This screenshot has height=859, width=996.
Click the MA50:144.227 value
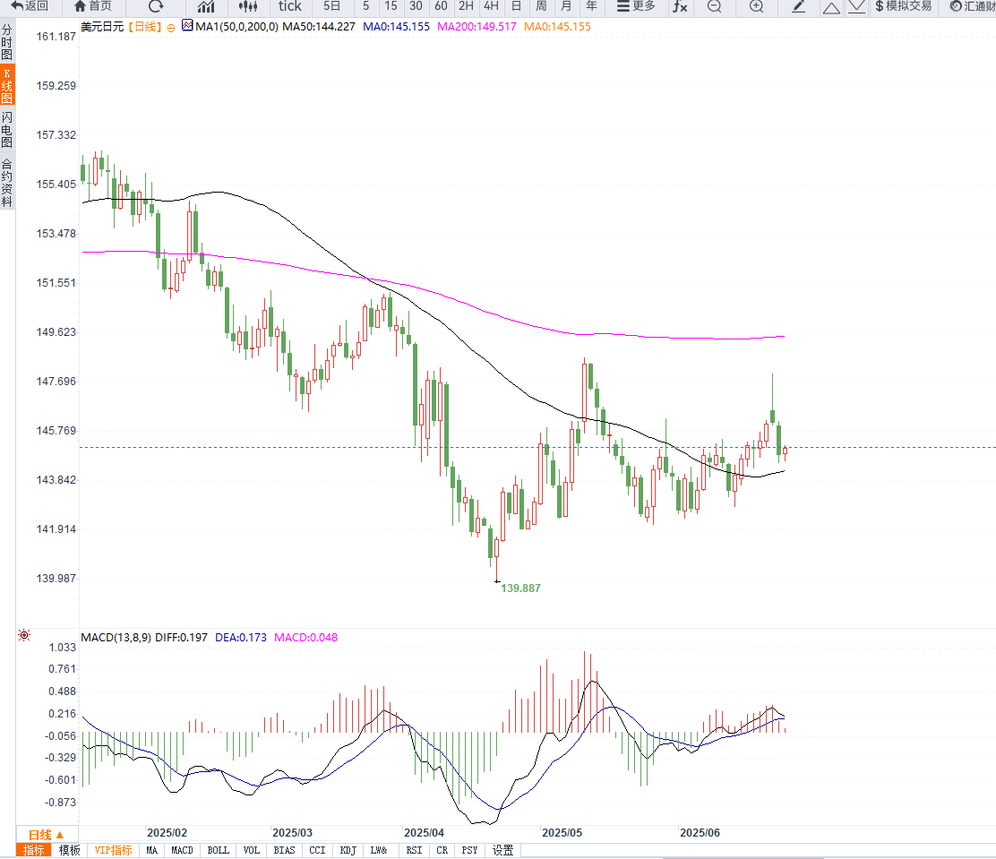[x=318, y=27]
